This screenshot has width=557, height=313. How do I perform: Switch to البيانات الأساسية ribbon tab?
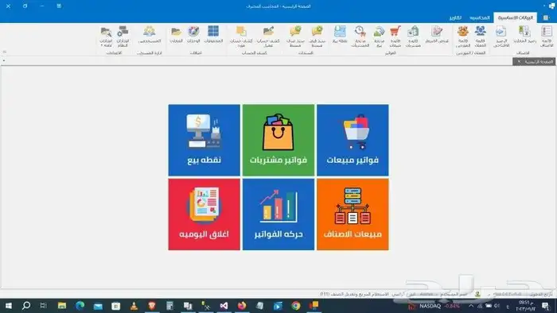click(x=515, y=17)
